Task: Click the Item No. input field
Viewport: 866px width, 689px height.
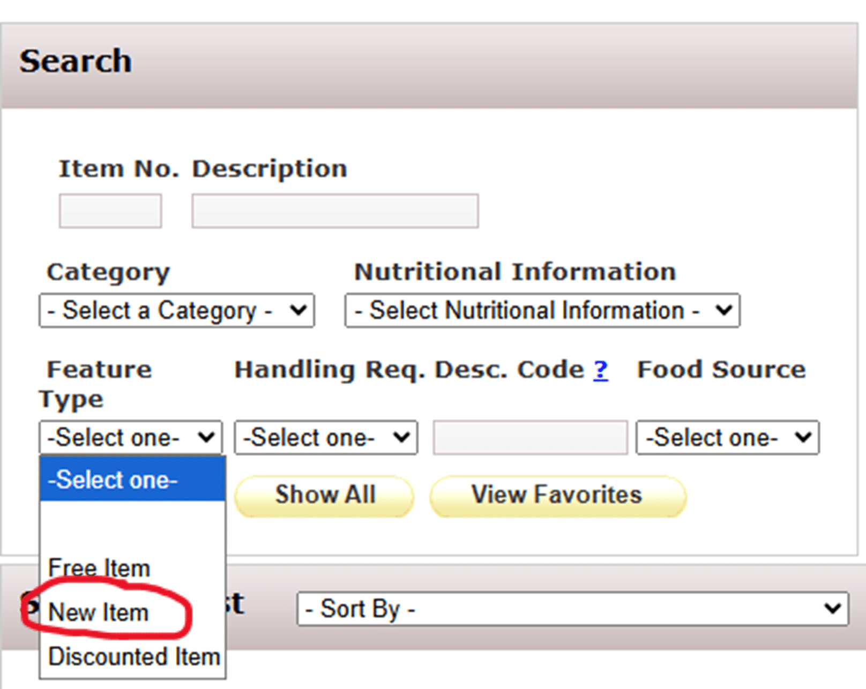Action: pyautogui.click(x=110, y=211)
